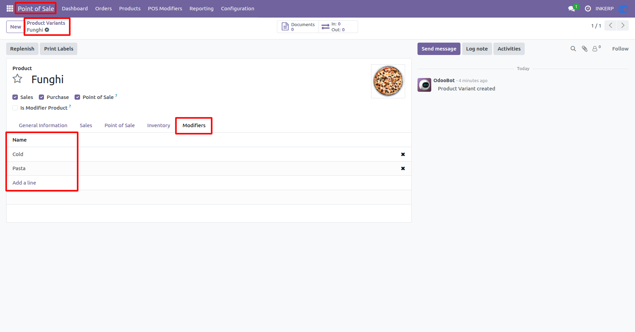Click the OdooBot avatar
Viewport: 635px width, 332px height.
pyautogui.click(x=424, y=85)
